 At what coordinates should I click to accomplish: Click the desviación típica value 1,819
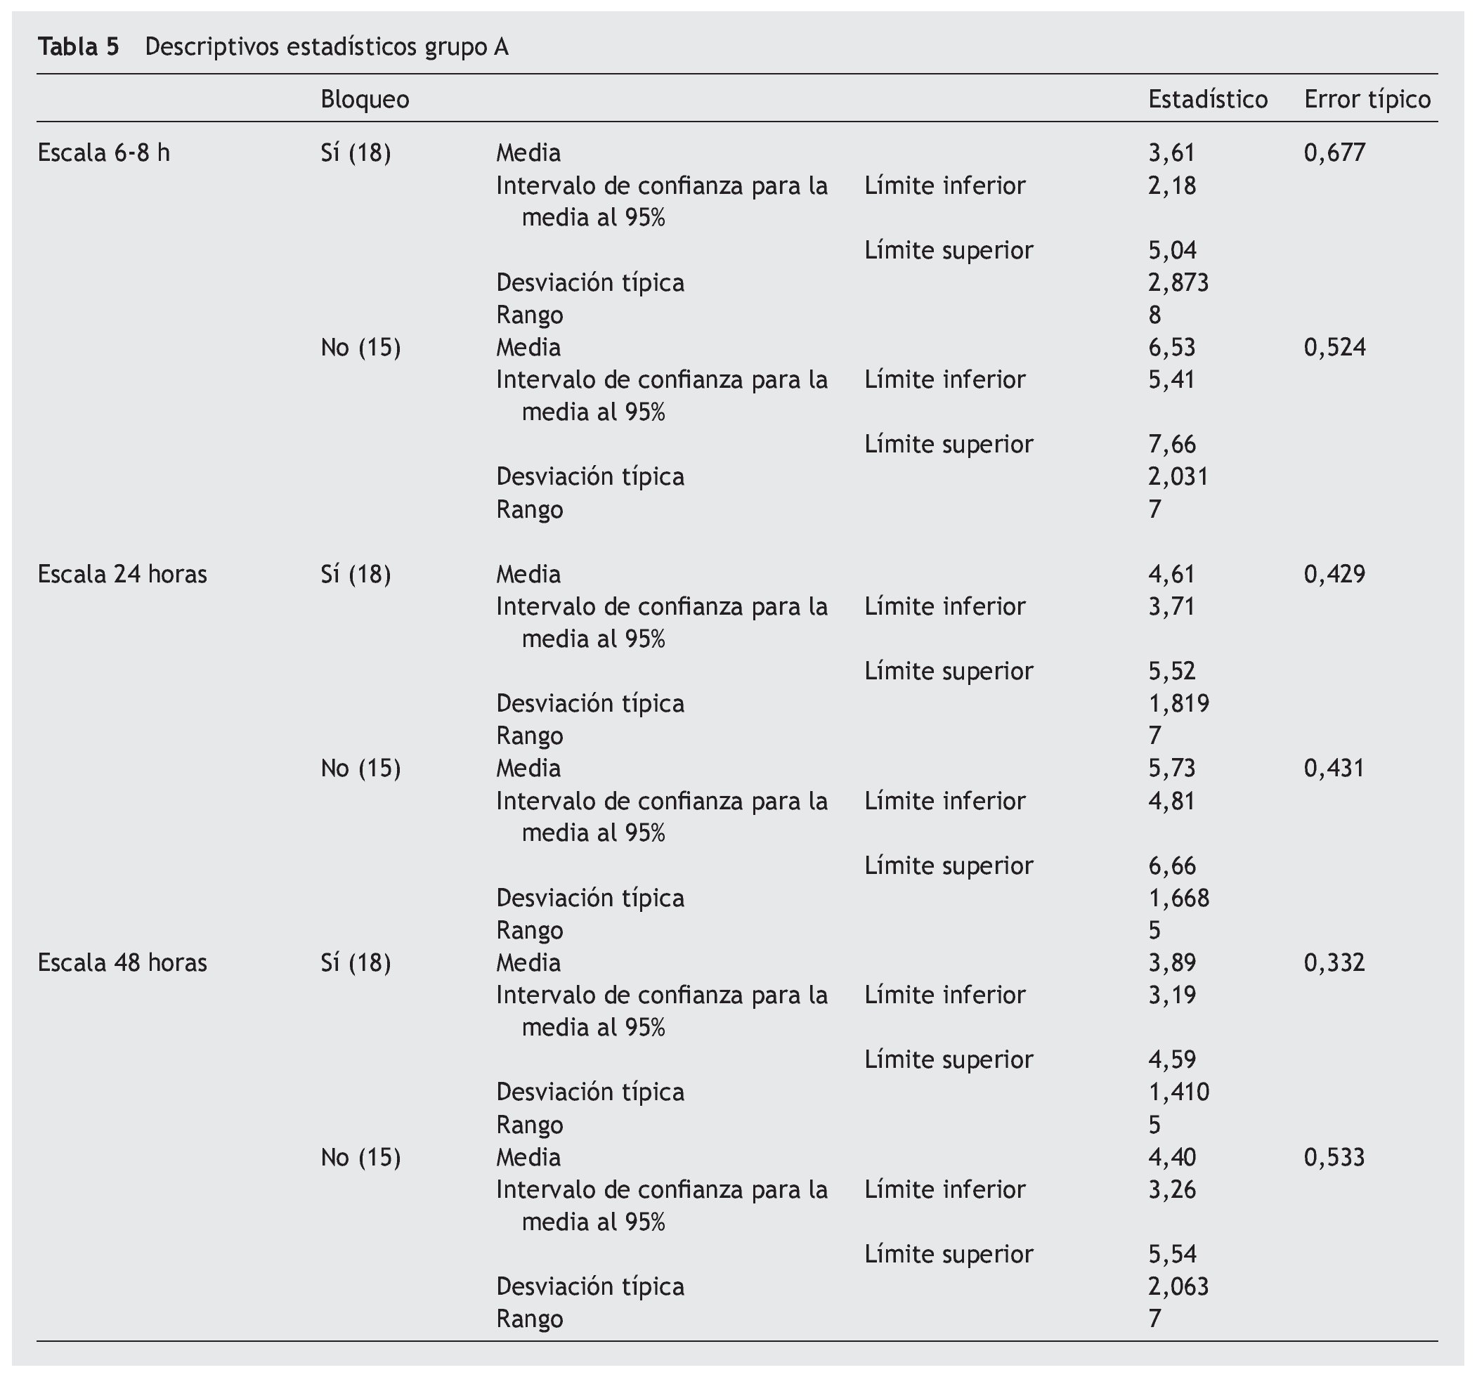(1178, 703)
